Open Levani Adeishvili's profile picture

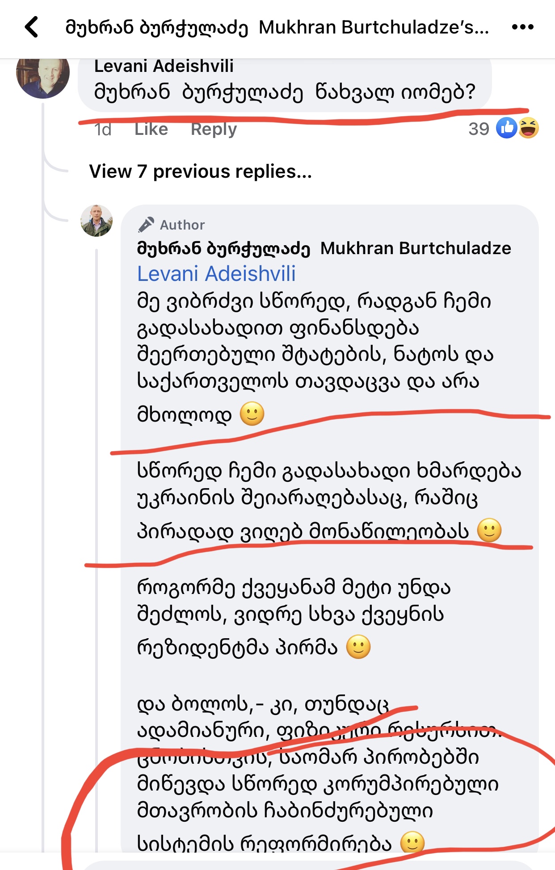[x=43, y=77]
